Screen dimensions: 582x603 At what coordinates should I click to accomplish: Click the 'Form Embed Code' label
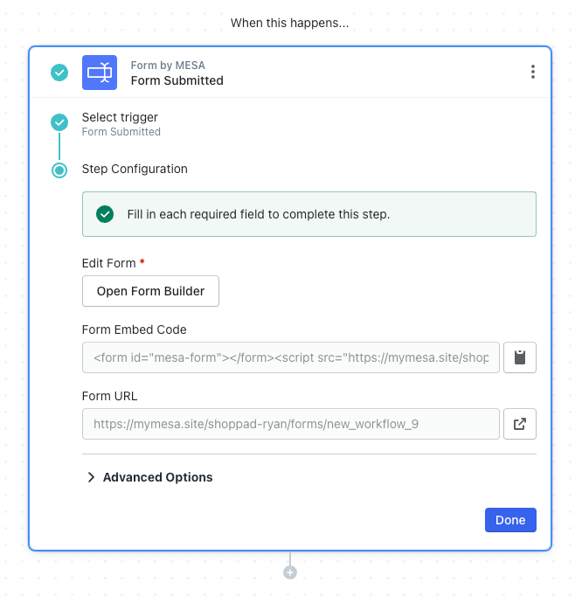tap(135, 329)
